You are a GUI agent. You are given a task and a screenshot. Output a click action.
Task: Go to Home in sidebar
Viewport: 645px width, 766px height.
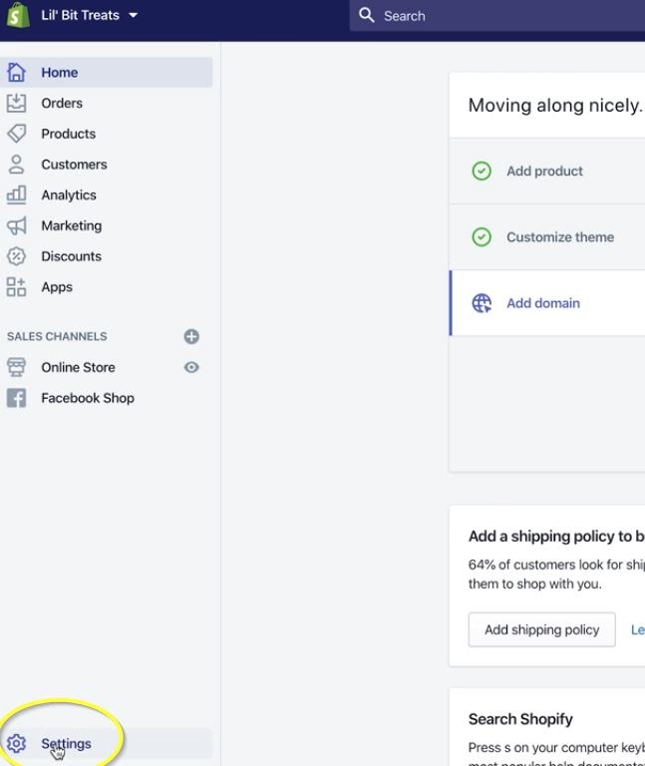[107, 72]
